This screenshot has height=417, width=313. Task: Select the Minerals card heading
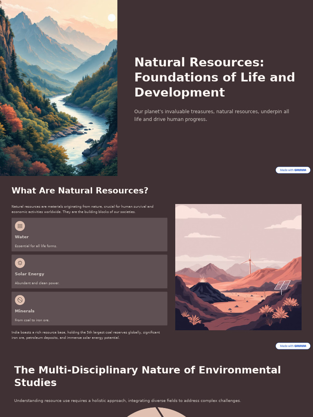click(x=25, y=311)
